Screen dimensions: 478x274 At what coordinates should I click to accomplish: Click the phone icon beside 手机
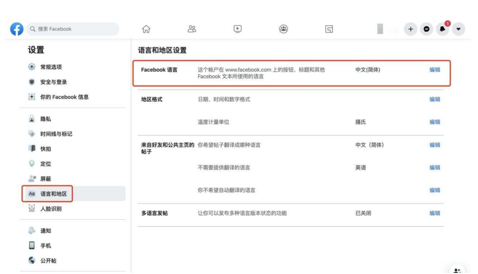[x=32, y=246]
